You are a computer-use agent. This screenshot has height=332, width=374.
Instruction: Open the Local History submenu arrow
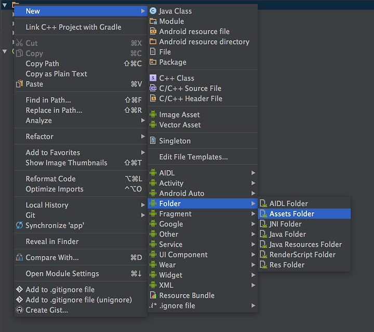[143, 205]
